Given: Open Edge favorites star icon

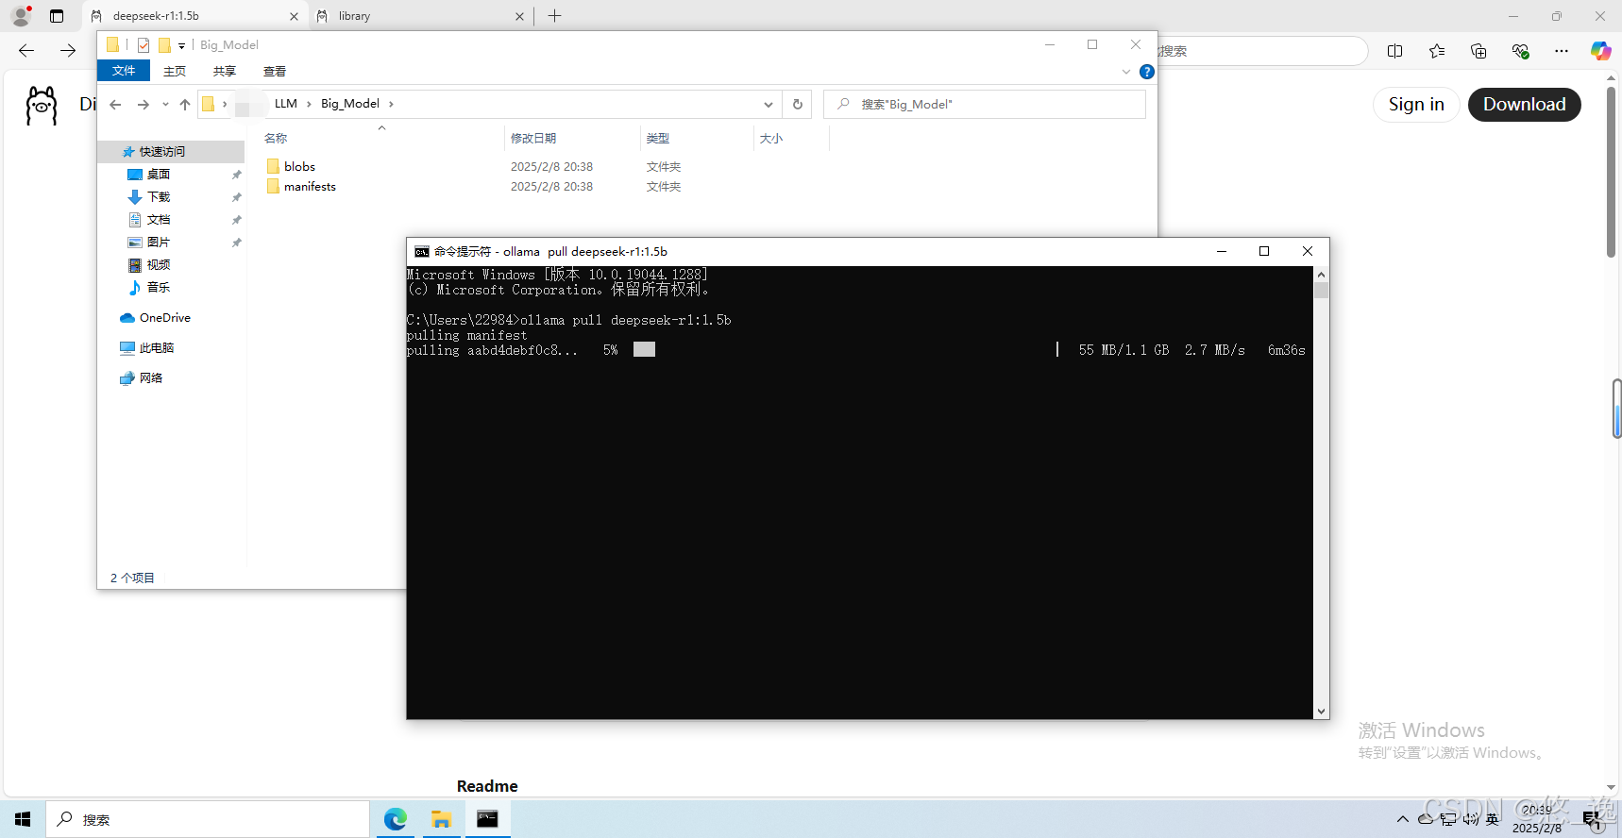Looking at the screenshot, I should coord(1436,51).
